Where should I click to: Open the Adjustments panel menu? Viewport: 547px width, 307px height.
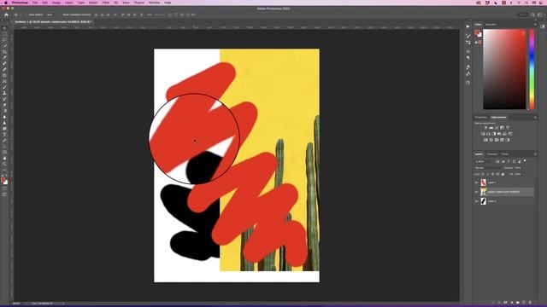pyautogui.click(x=535, y=118)
